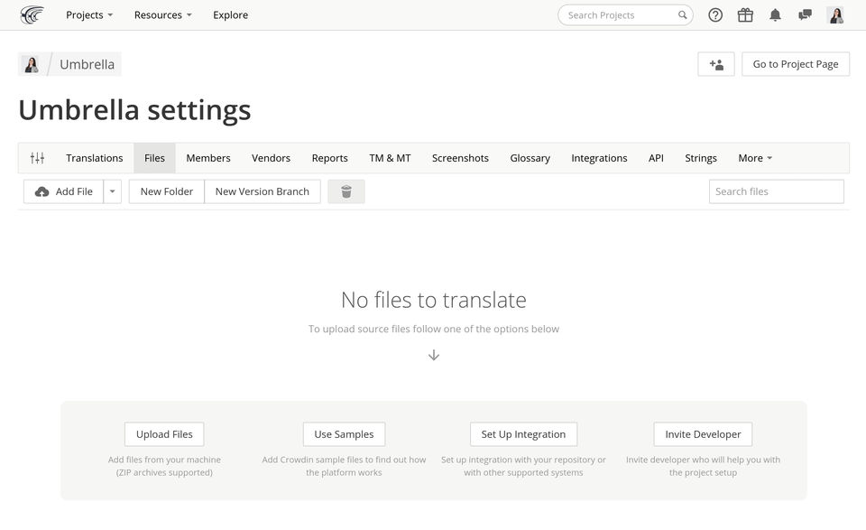866x530 pixels.
Task: Click the add member icon button
Action: (x=716, y=64)
